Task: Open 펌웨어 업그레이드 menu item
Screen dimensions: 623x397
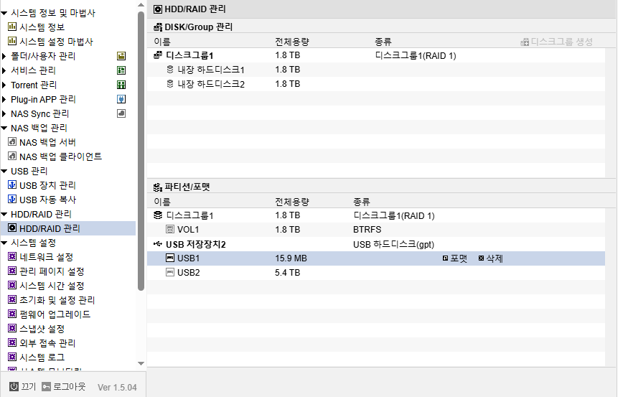Action: click(x=55, y=314)
